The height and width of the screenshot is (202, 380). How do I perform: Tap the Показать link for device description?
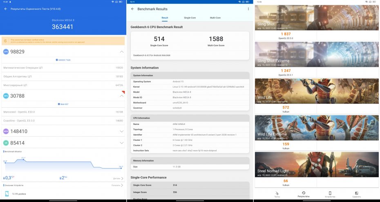(x=118, y=185)
